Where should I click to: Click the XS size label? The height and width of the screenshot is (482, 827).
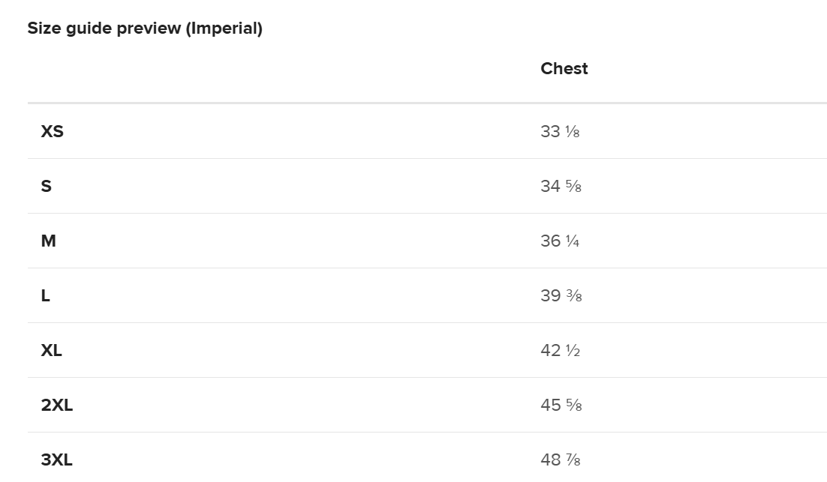point(52,132)
